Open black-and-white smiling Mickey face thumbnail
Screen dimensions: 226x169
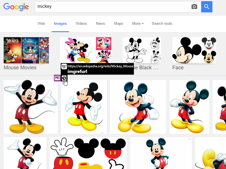[209, 43]
